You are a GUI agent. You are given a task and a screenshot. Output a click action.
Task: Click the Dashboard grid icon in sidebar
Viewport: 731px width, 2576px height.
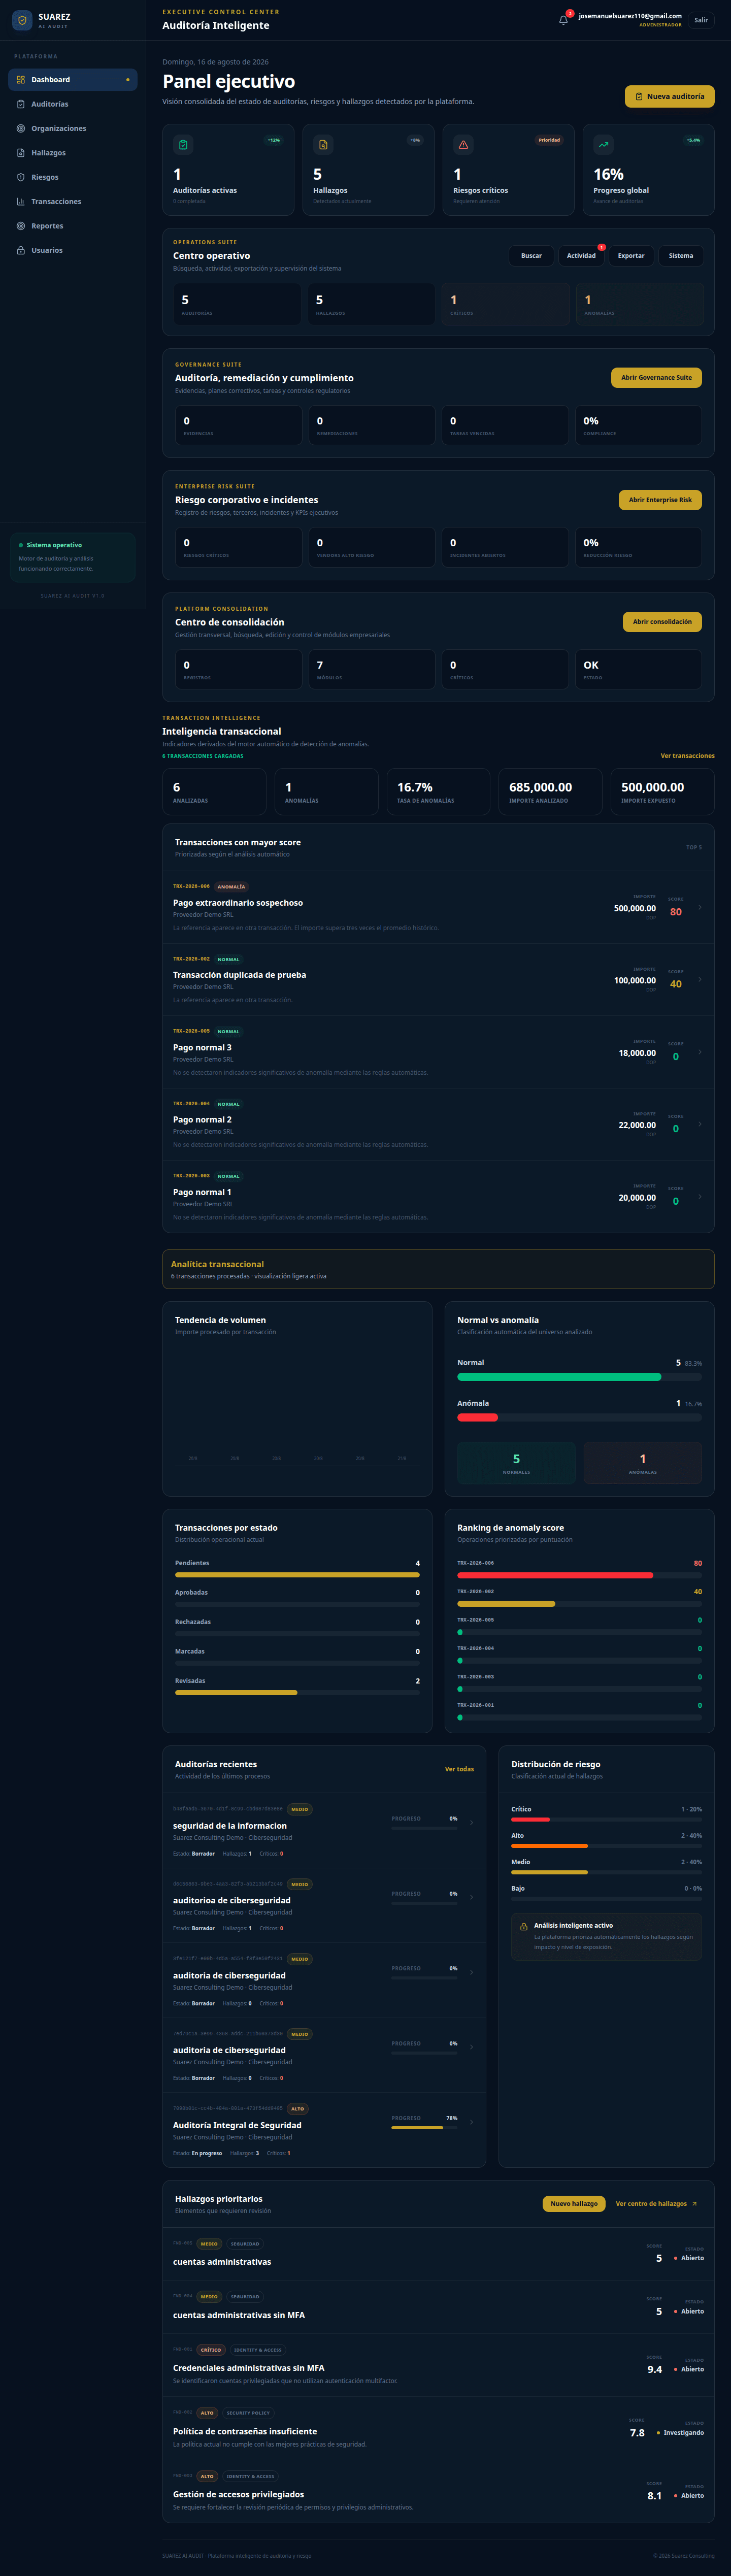pyautogui.click(x=21, y=80)
